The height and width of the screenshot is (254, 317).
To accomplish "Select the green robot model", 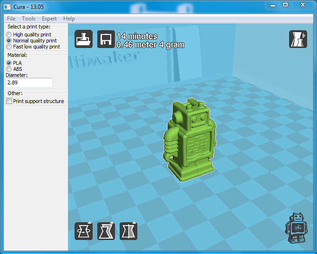I will point(189,140).
